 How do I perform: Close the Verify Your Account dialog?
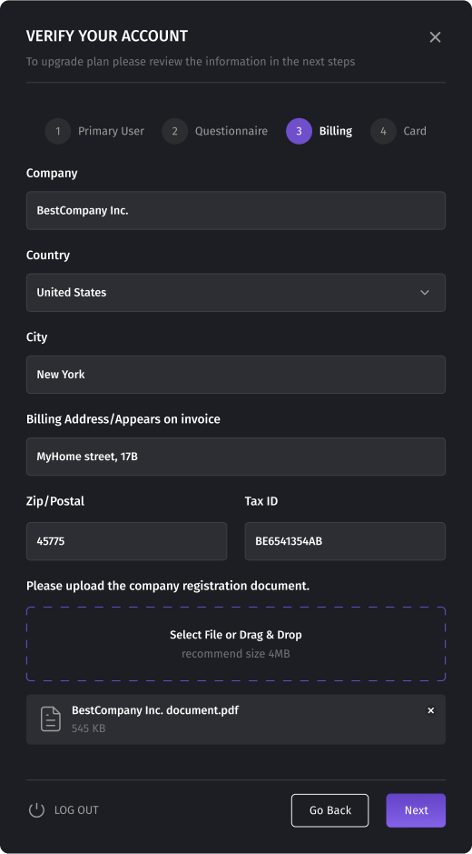(435, 37)
